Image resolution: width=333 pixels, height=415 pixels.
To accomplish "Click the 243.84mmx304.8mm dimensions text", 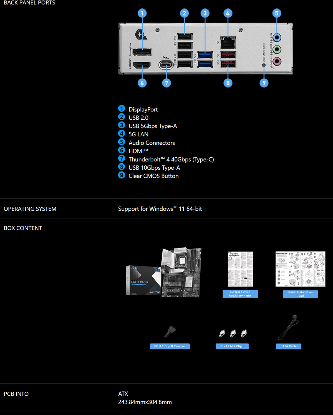I will click(x=145, y=402).
